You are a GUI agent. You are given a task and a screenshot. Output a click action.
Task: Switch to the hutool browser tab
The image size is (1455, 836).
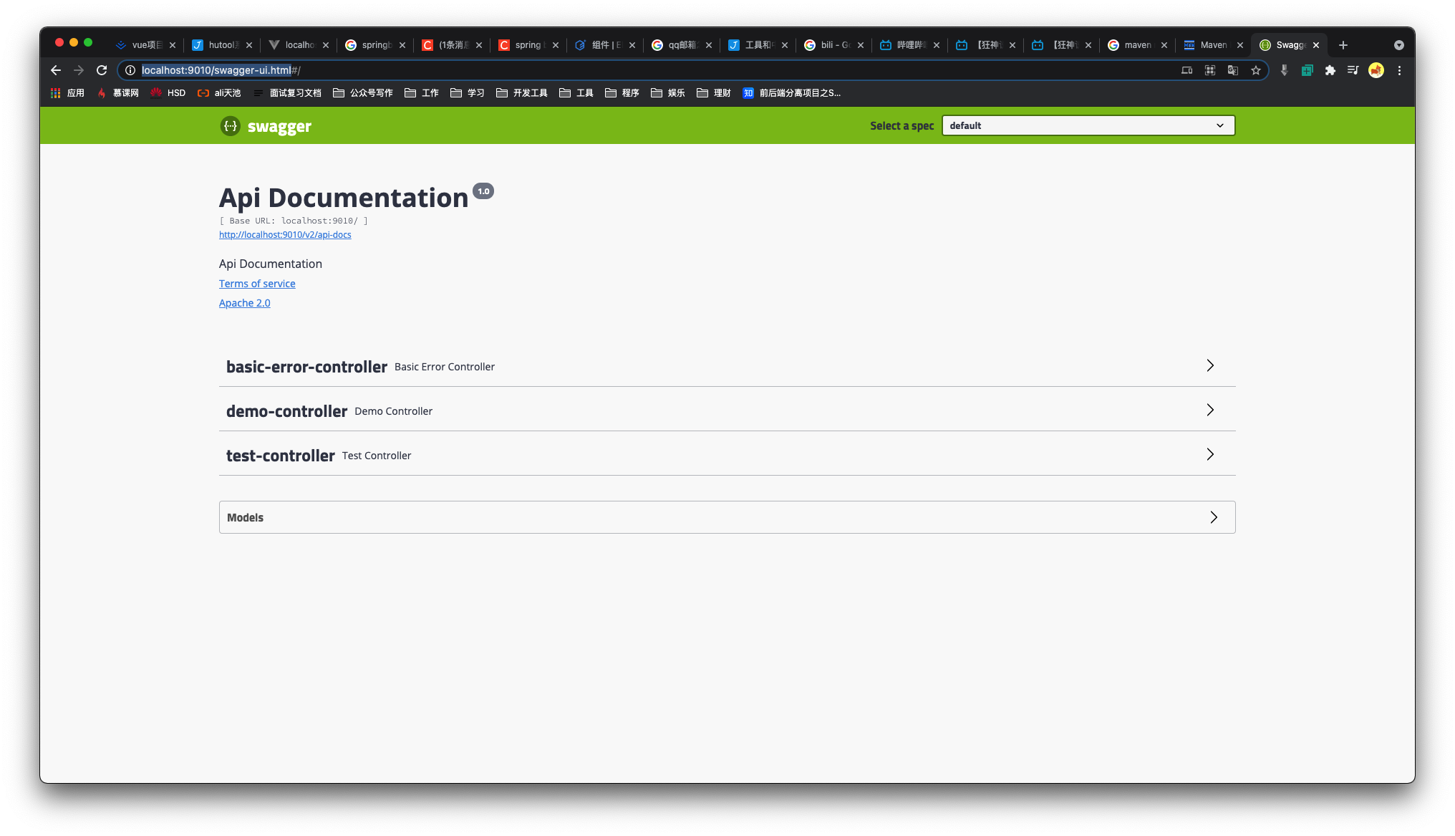[x=222, y=45]
